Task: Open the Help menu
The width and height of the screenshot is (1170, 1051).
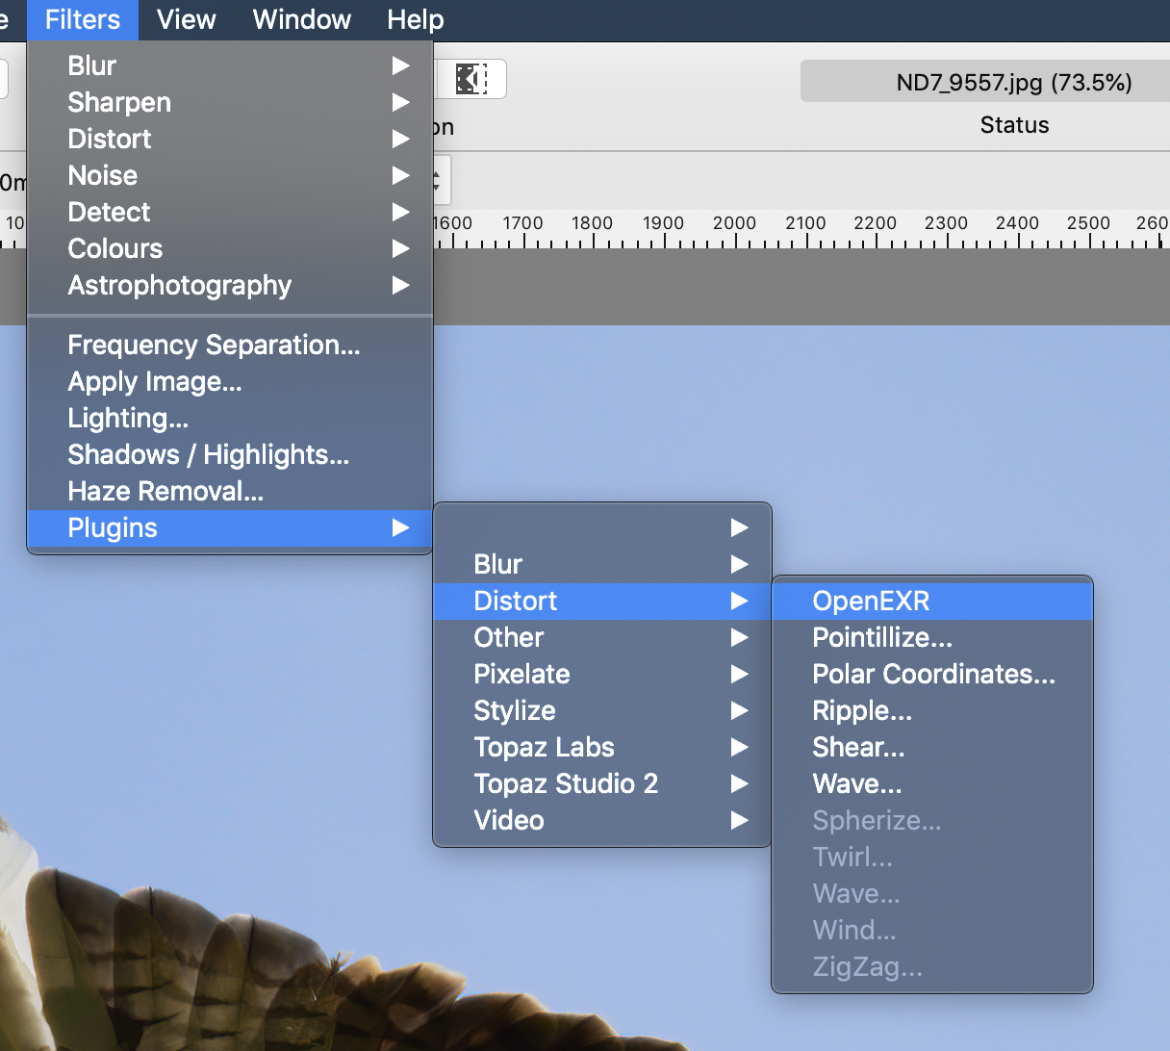Action: pyautogui.click(x=415, y=19)
